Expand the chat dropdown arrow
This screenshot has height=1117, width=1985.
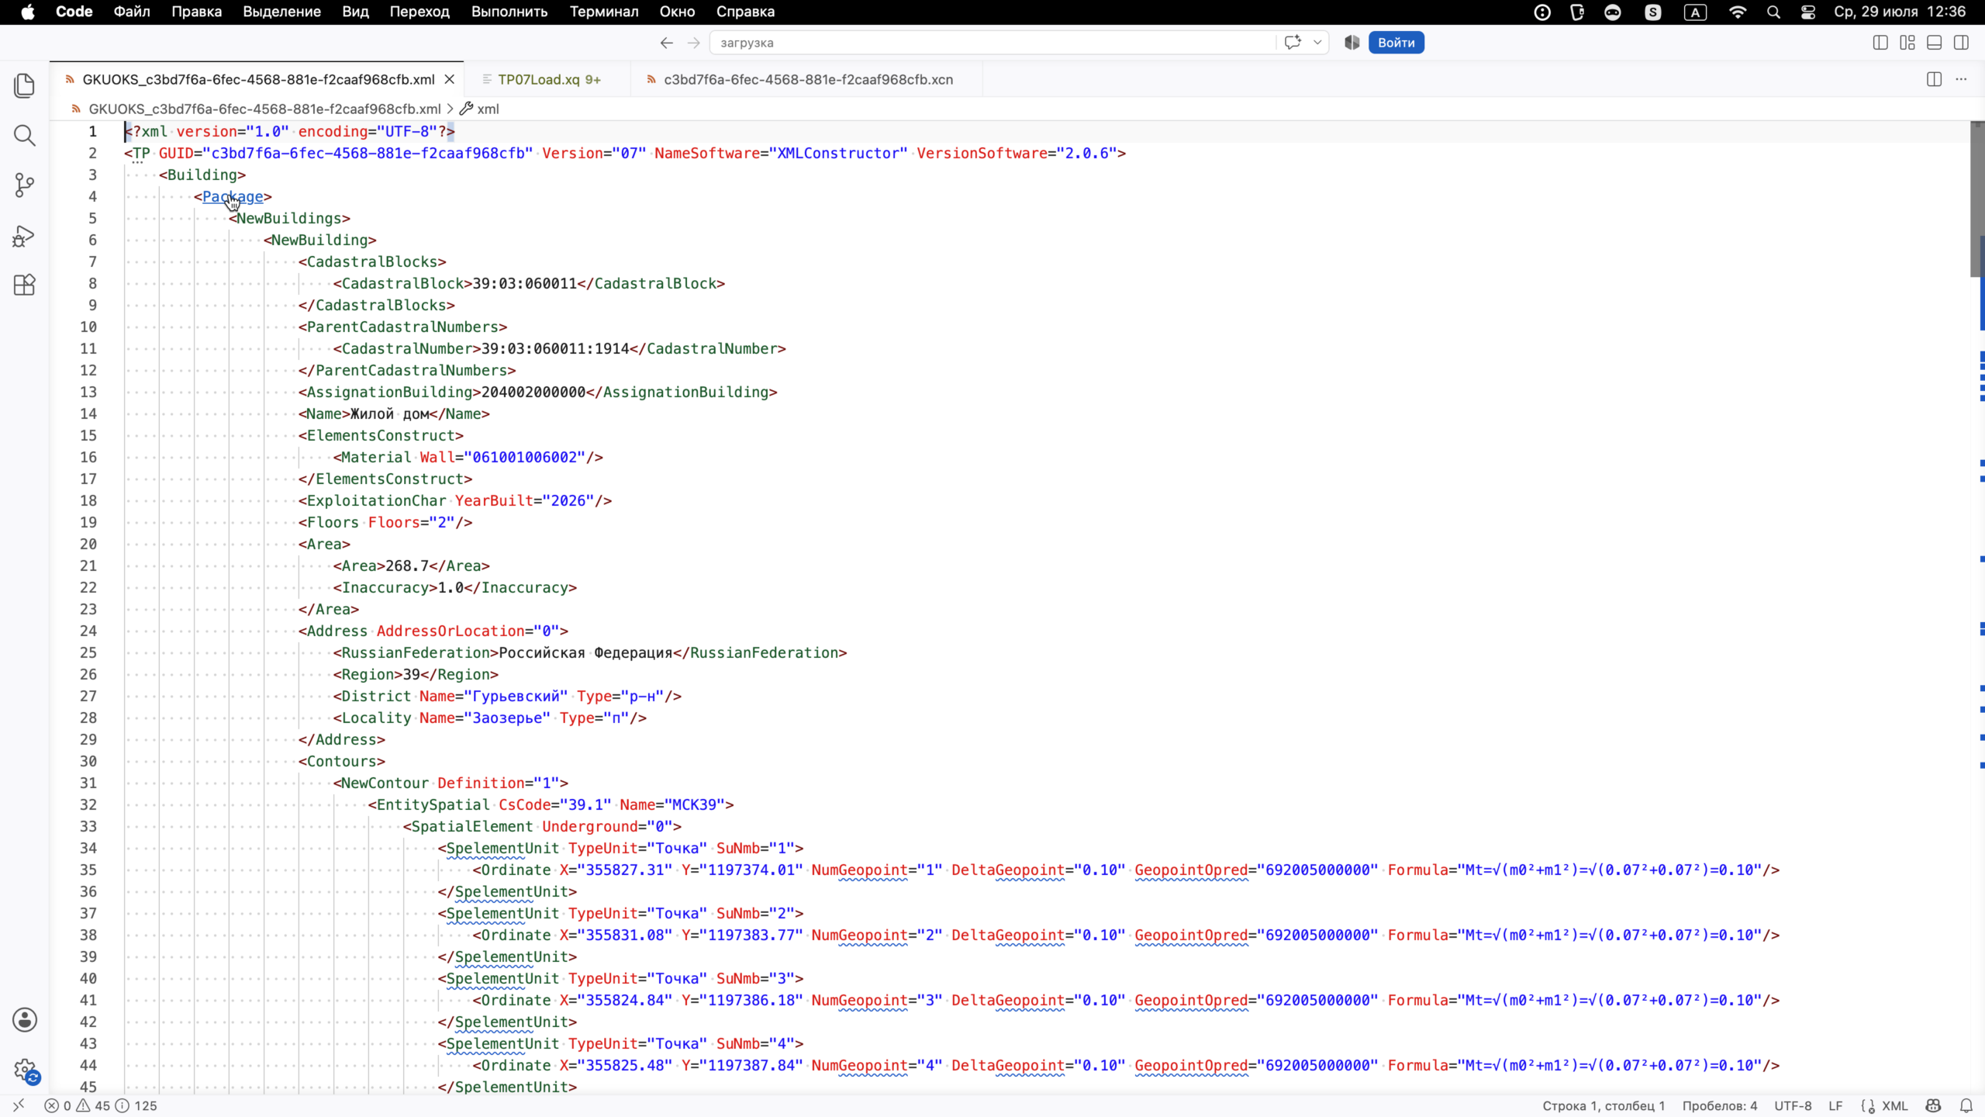pos(1317,43)
